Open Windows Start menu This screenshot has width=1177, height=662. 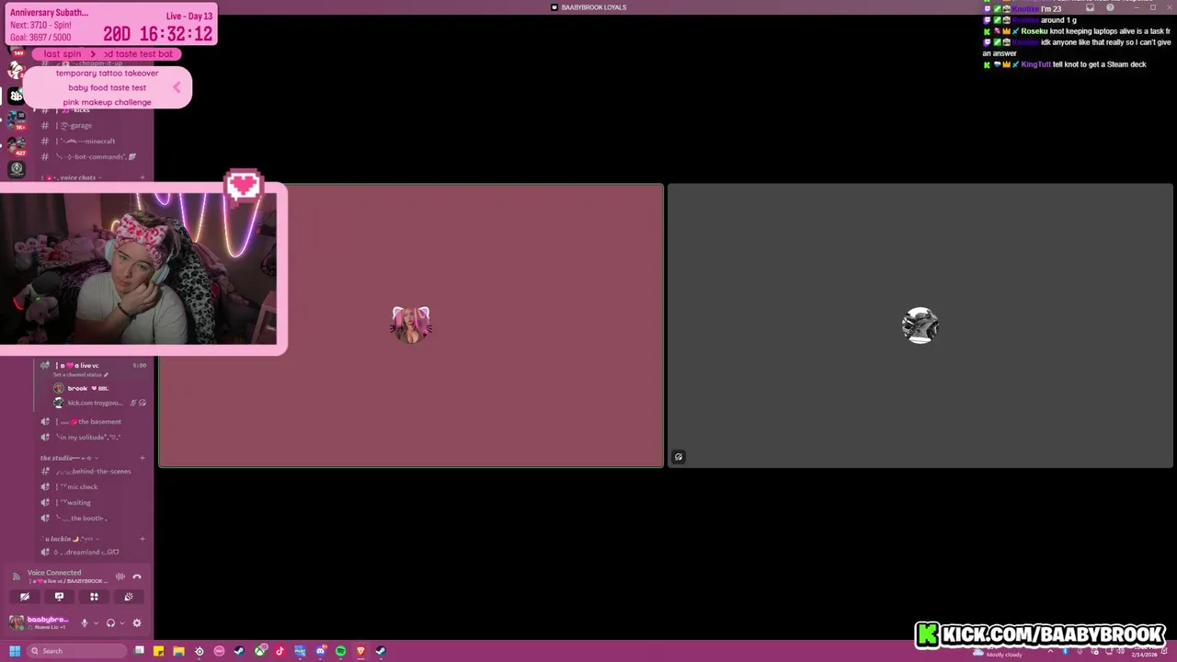tap(14, 651)
